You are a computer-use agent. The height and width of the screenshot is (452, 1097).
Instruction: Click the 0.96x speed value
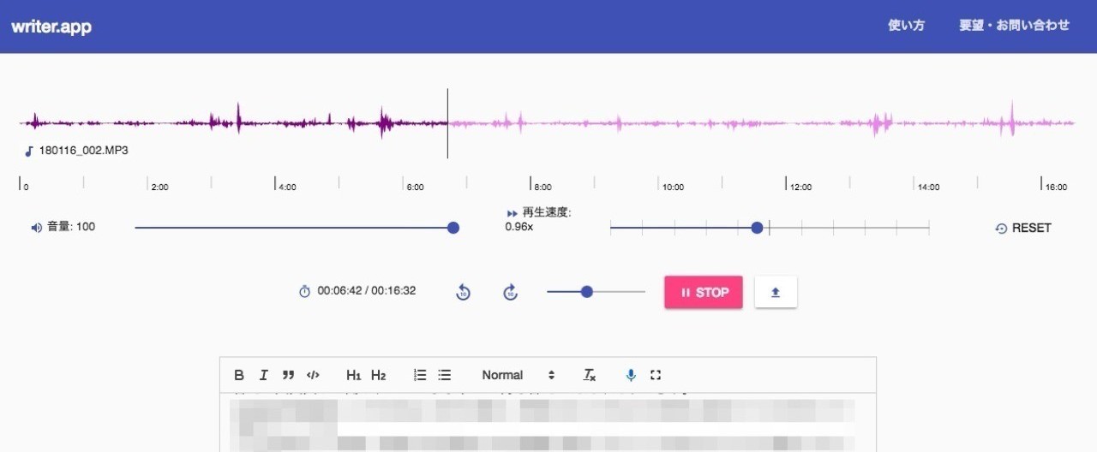519,227
